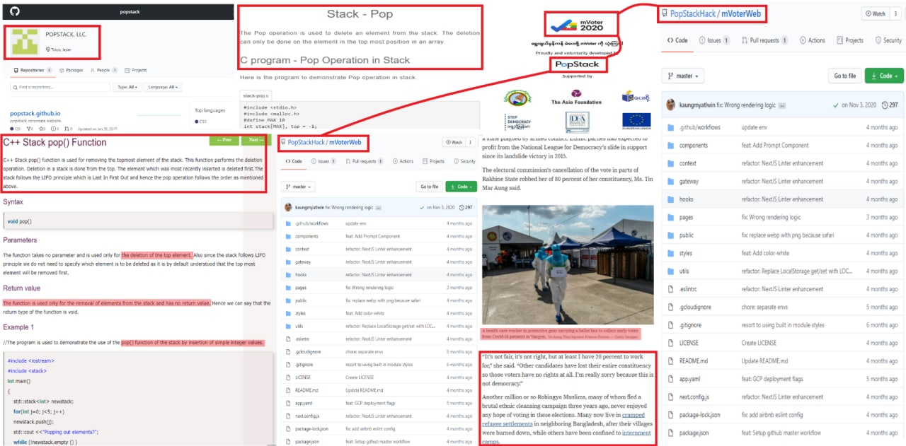Switch to the Repositories tab on popstack page
906x446 pixels.
coord(33,71)
